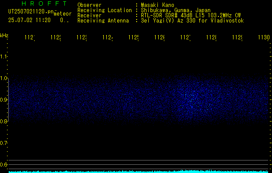Click the 1122 time axis marker

point(56,37)
